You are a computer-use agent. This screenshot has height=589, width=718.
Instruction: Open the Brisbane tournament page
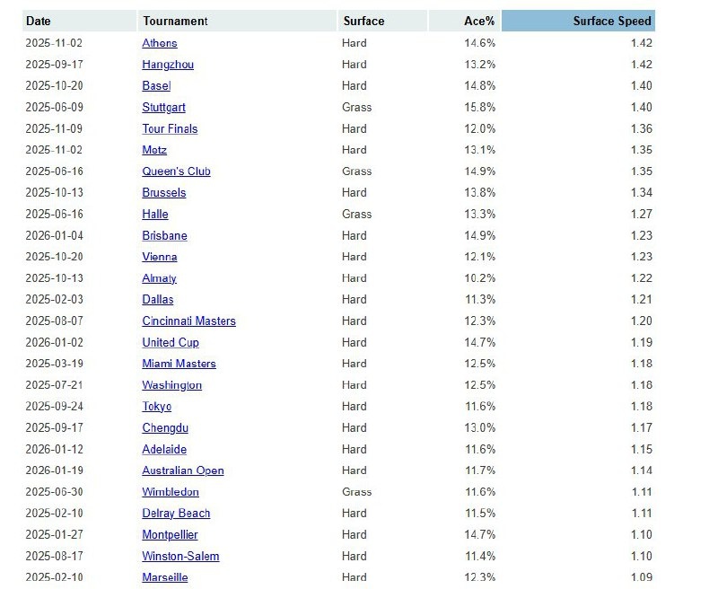click(x=164, y=236)
